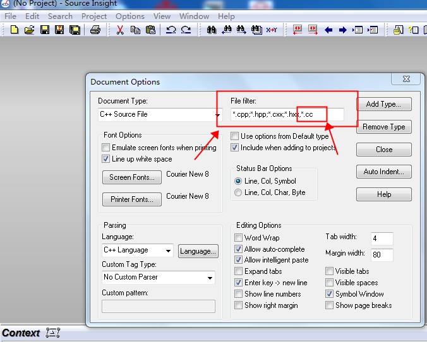
Task: Enable Visible tabs checkbox
Action: (x=329, y=271)
